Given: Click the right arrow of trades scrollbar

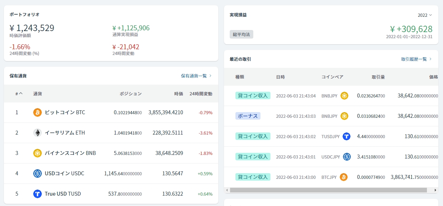Looking at the screenshot, I should tap(435, 190).
